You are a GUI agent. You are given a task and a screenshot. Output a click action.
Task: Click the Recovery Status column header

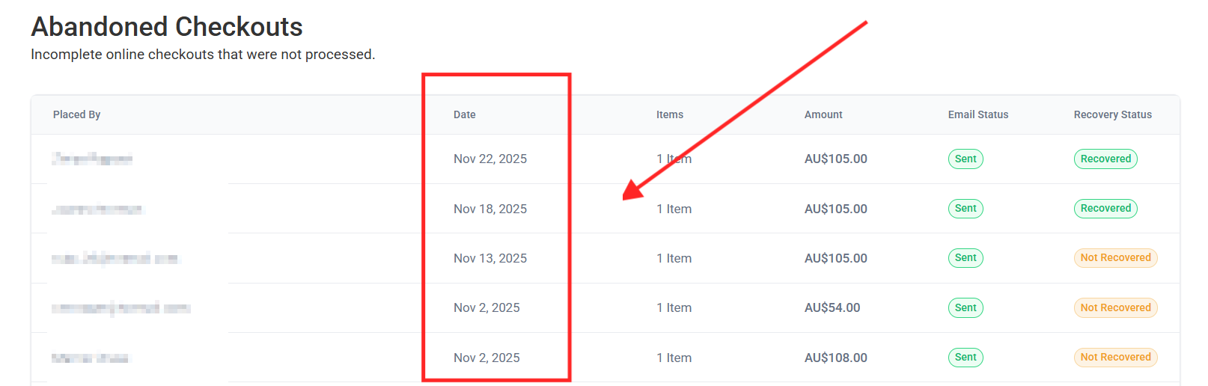tap(1112, 114)
